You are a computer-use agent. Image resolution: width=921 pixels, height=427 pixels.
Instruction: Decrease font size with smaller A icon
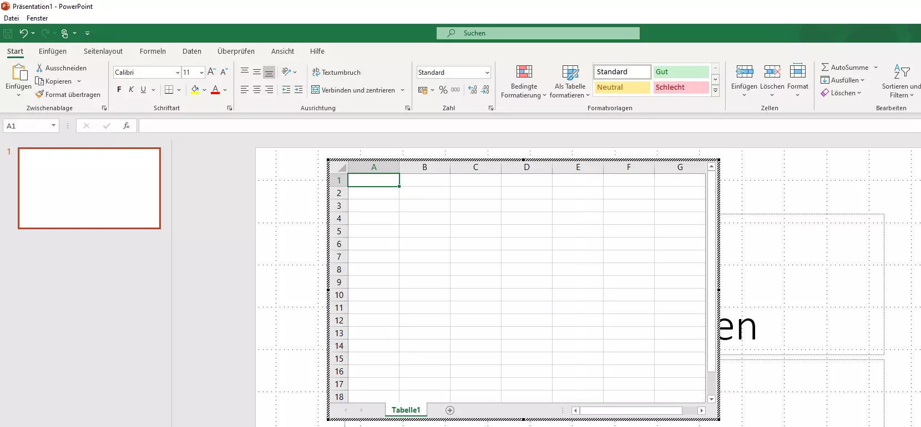pos(224,72)
